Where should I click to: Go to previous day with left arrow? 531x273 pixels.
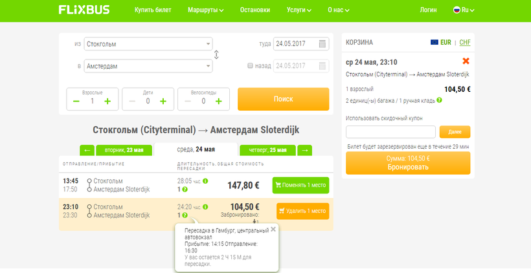click(87, 150)
